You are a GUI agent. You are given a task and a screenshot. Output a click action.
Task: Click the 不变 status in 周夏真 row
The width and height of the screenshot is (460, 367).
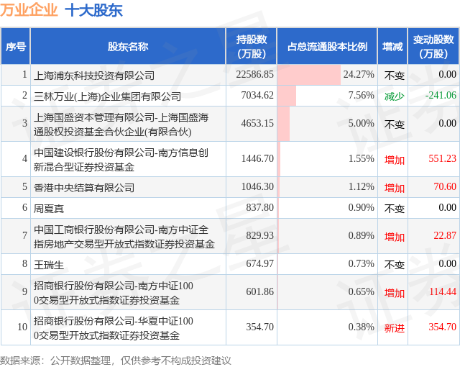(x=395, y=209)
